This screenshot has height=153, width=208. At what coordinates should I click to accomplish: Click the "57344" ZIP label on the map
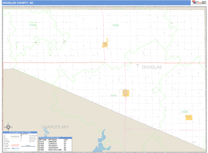pyautogui.click(x=33, y=25)
